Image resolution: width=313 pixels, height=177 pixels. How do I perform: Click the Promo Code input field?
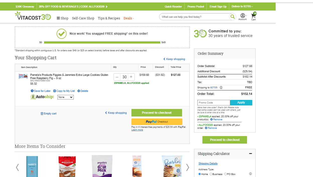click(x=214, y=103)
